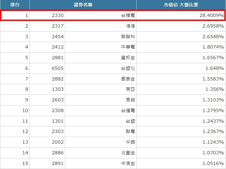Click the 聯發科 name cell
226x169 pixels.
pos(128,37)
